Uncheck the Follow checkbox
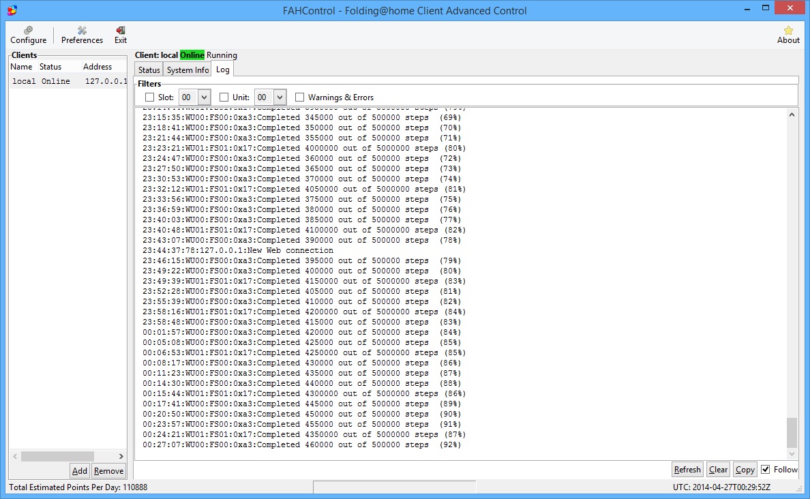This screenshot has height=499, width=810. pyautogui.click(x=766, y=470)
